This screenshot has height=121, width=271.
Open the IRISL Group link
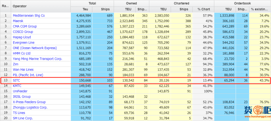pos(22,97)
